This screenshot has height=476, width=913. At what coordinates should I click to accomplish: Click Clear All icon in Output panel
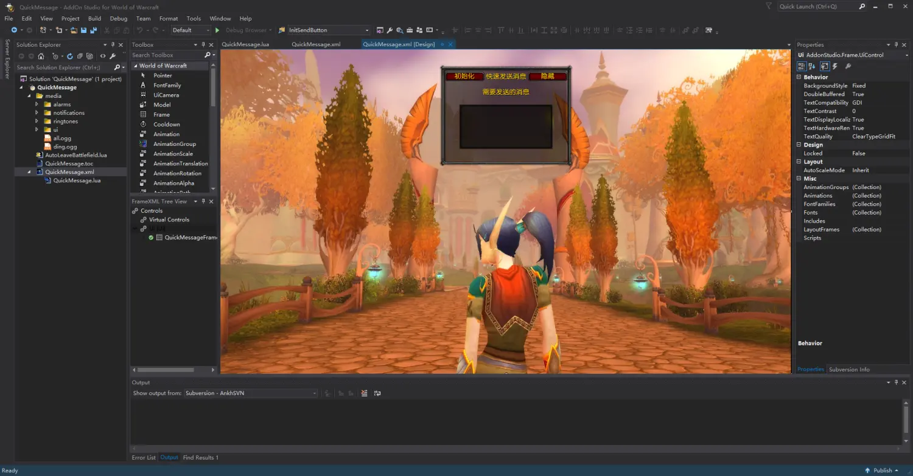click(364, 393)
